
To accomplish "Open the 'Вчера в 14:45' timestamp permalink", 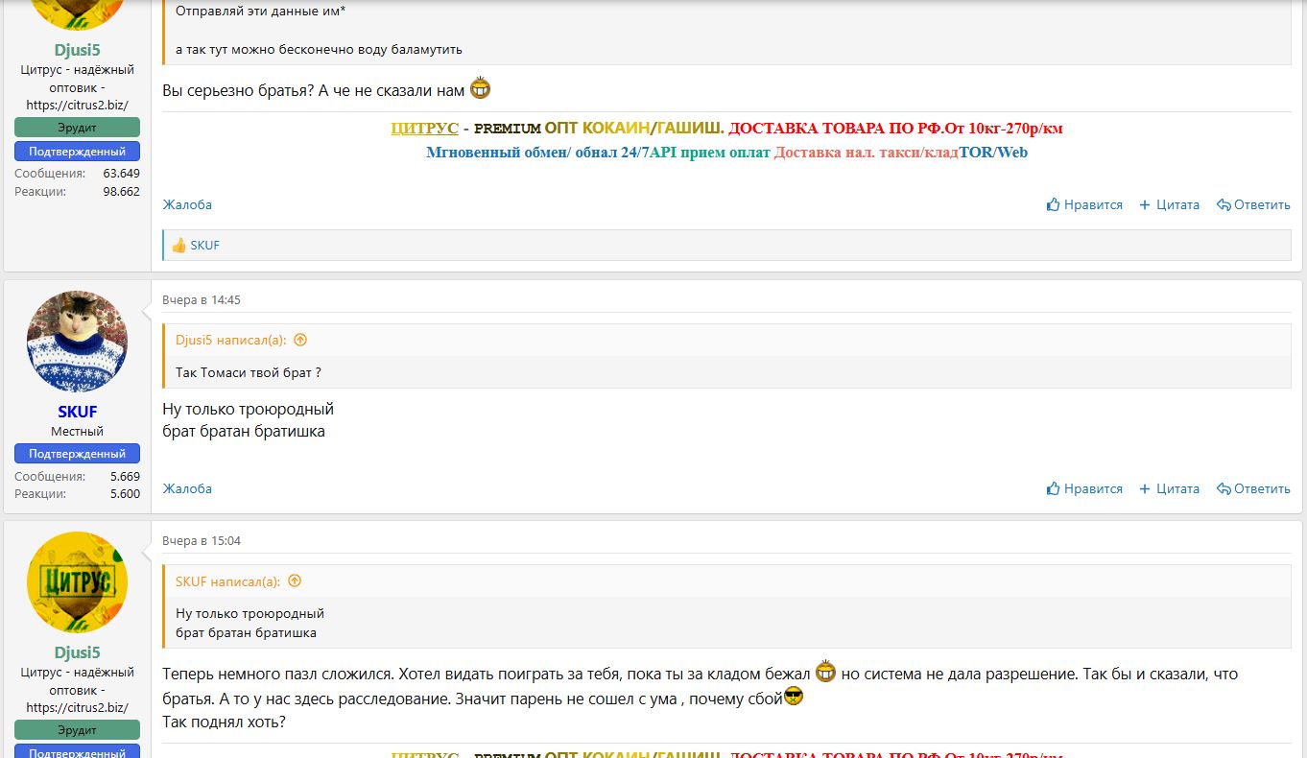I will tap(202, 299).
